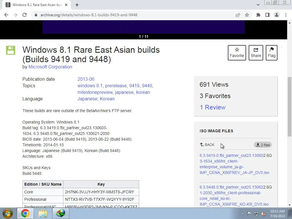The image size is (292, 219).
Task: Click the scrollbar down arrow
Action: (x=290, y=205)
